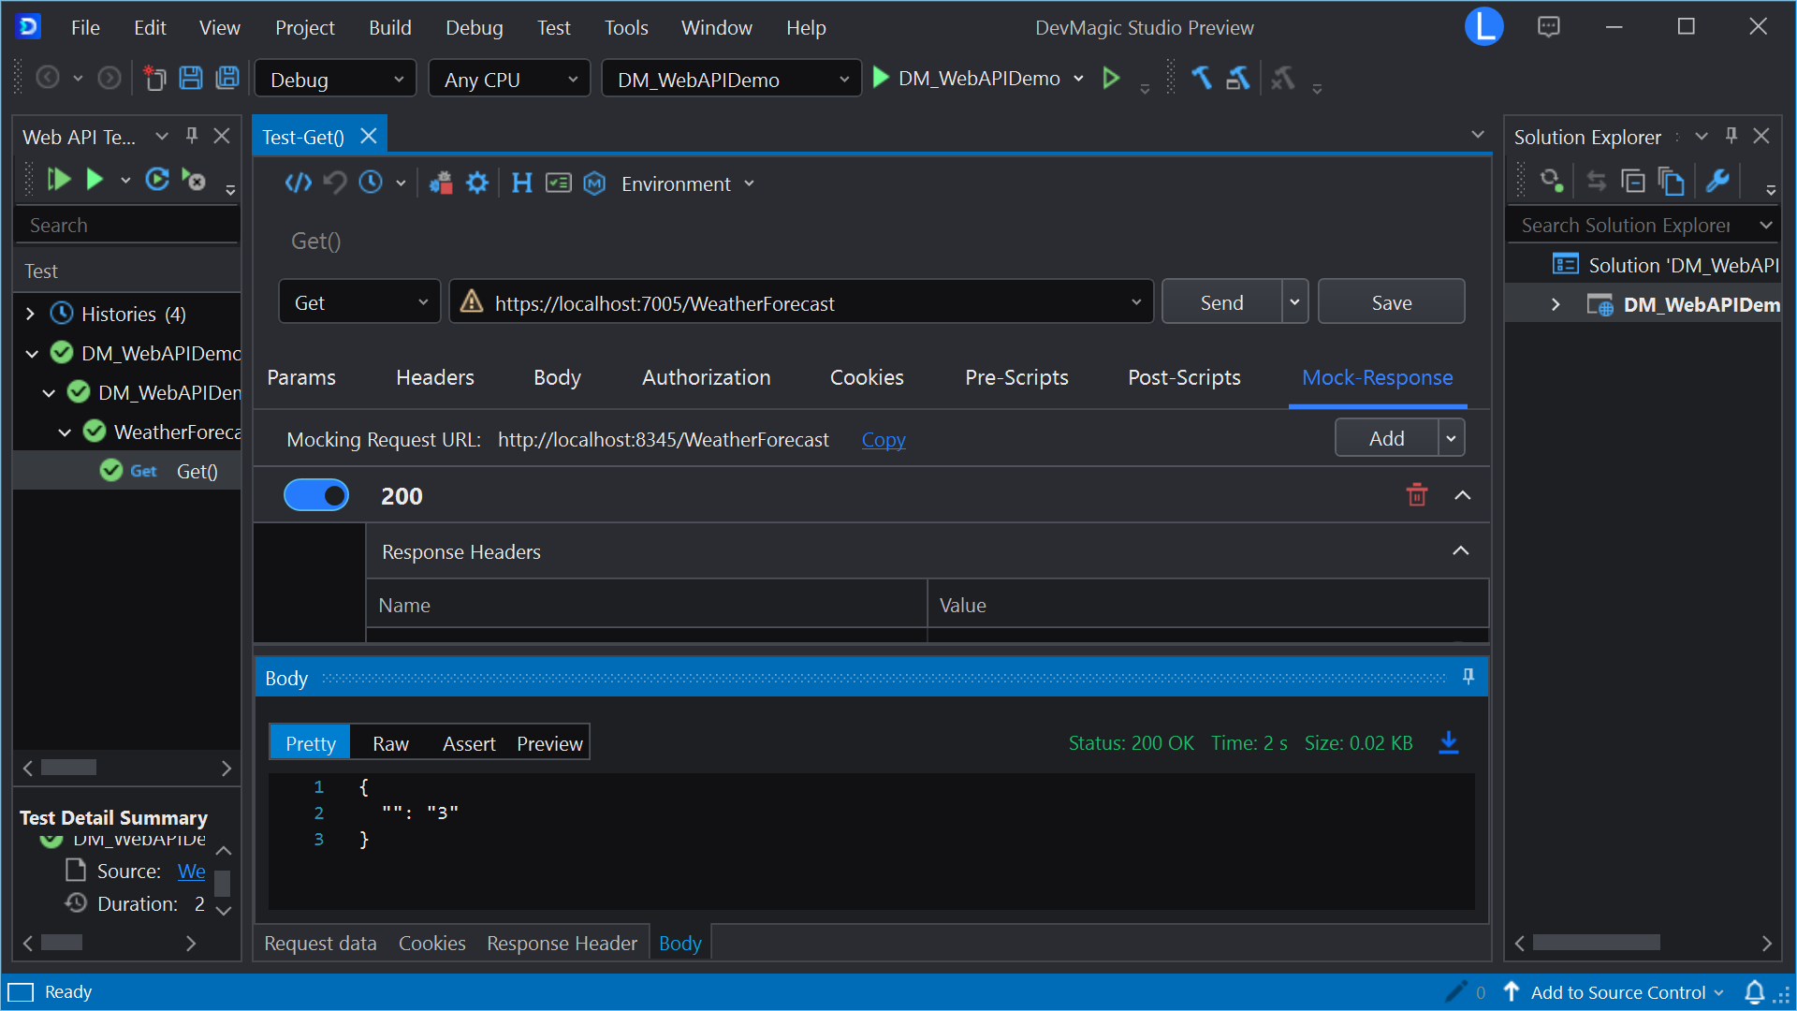Screen dimensions: 1797x1011
Task: Expand the DM_WebAPIDem node in Solution Explorer
Action: coord(1556,303)
